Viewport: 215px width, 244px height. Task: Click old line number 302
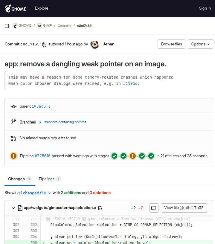(16, 225)
